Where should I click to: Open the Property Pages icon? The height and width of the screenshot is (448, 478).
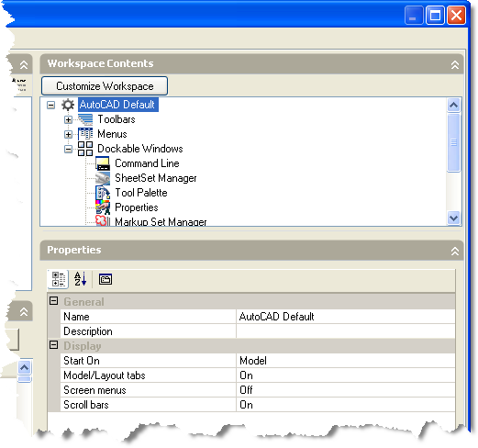tap(106, 279)
